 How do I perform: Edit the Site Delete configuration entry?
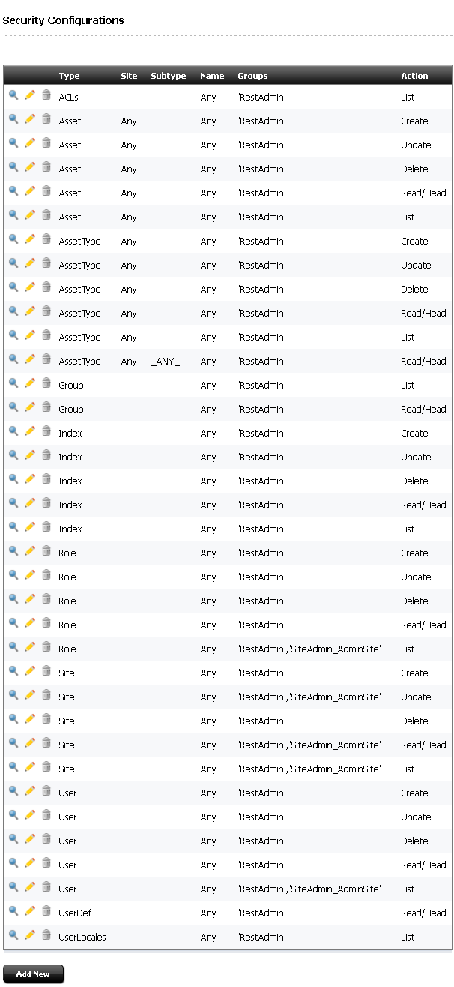pyautogui.click(x=30, y=719)
